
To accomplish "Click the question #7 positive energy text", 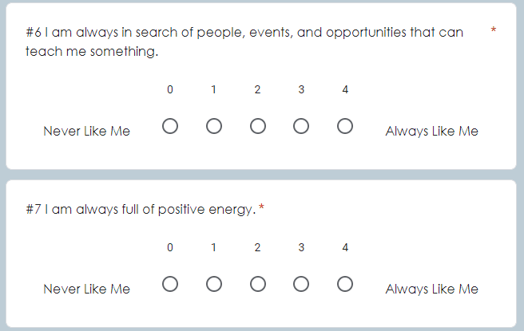I will 141,209.
